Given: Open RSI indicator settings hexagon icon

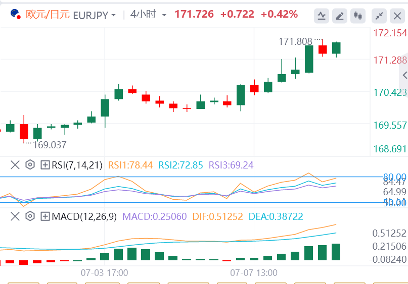Looking at the screenshot, I should click(x=30, y=164).
